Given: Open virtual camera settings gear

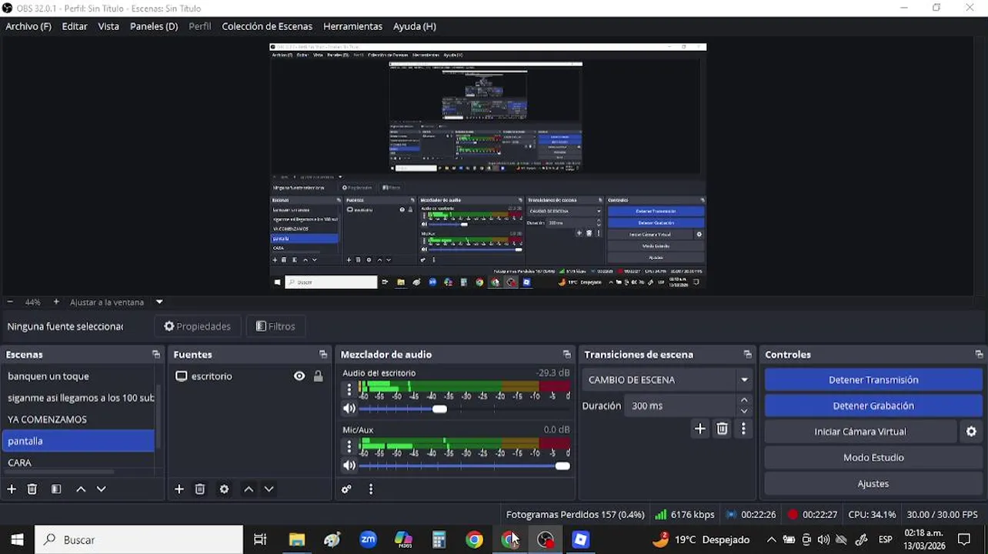Looking at the screenshot, I should point(971,432).
